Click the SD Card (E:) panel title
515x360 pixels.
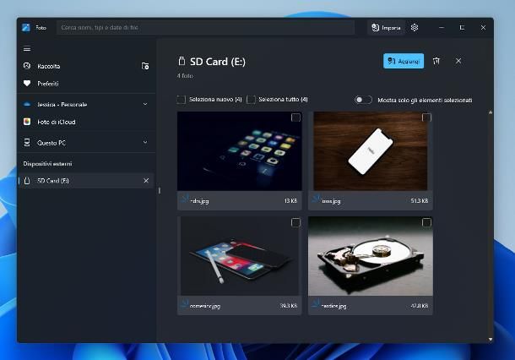coord(218,62)
